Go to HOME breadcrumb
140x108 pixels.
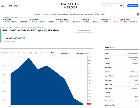(x=2, y=27)
